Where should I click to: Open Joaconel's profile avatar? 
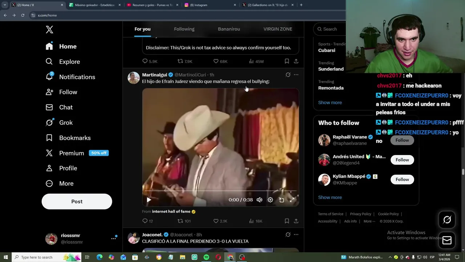pyautogui.click(x=134, y=238)
